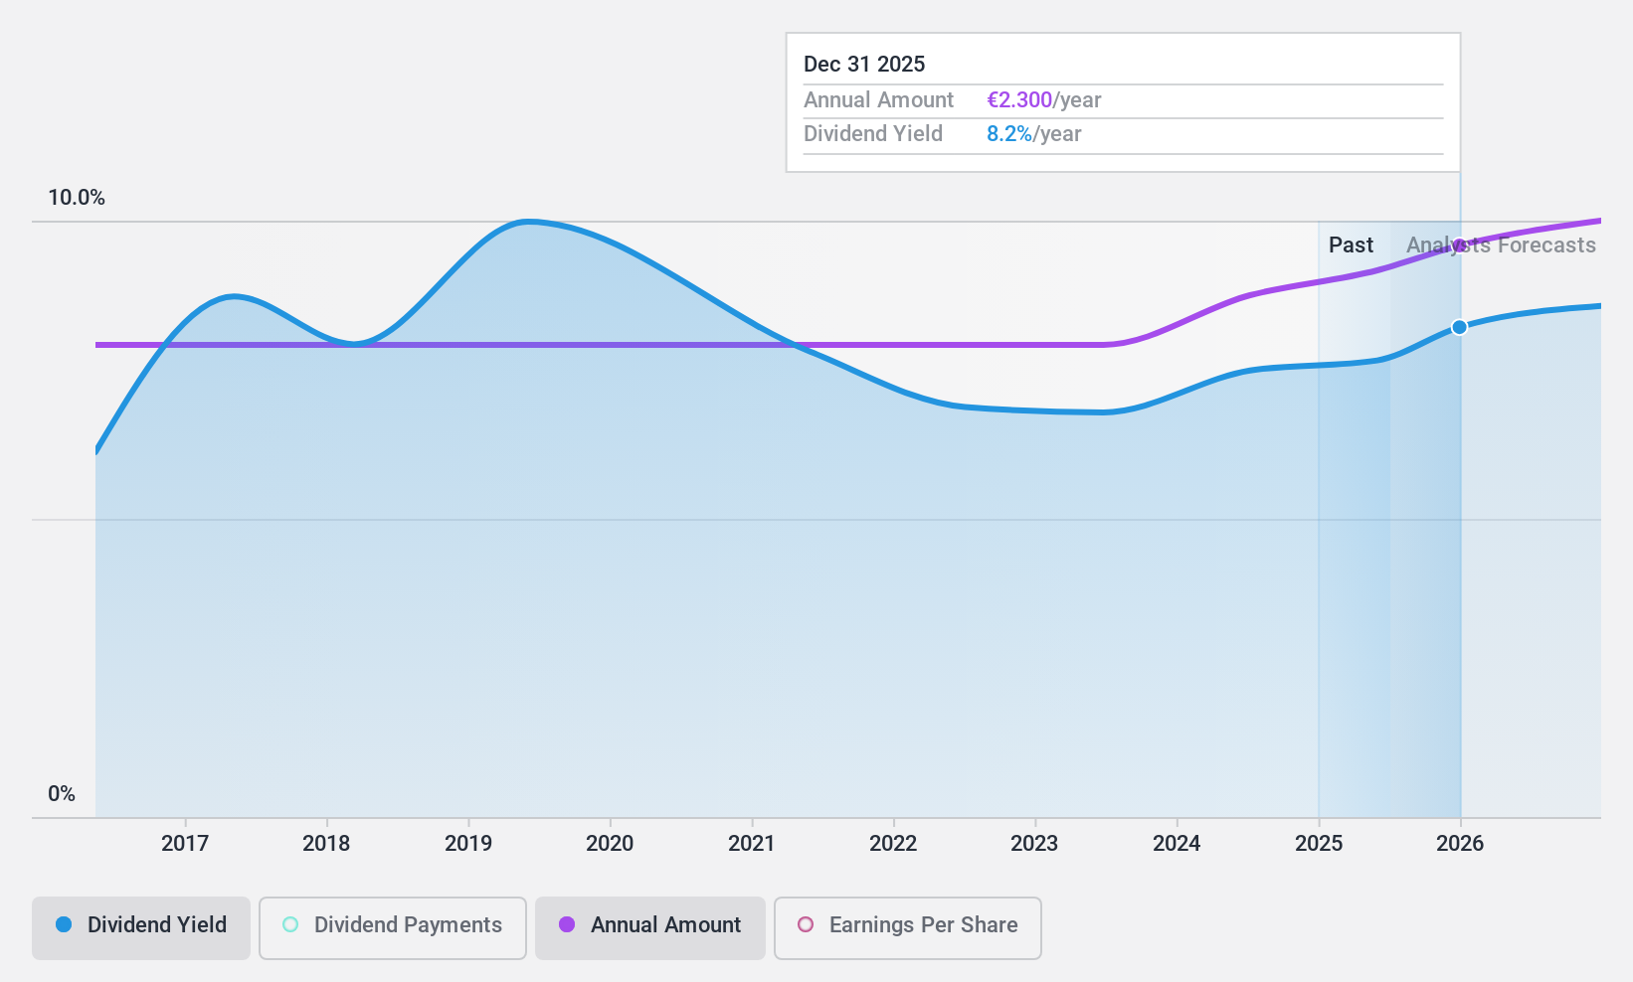Viewport: 1633px width, 982px height.
Task: Click the Annual Amount label in tooltip
Action: click(878, 100)
